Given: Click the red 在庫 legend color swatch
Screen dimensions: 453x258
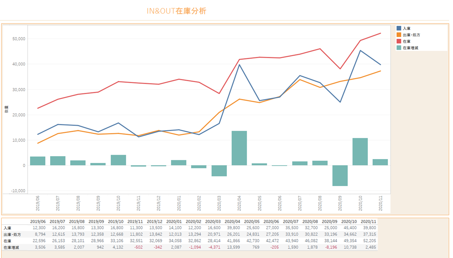Looking at the screenshot, I should click(399, 41).
